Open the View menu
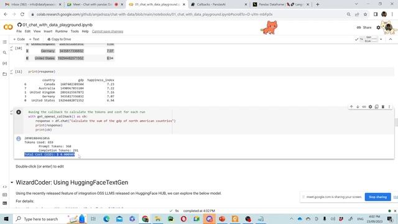Screen dimensions: 398x224 (37, 31)
